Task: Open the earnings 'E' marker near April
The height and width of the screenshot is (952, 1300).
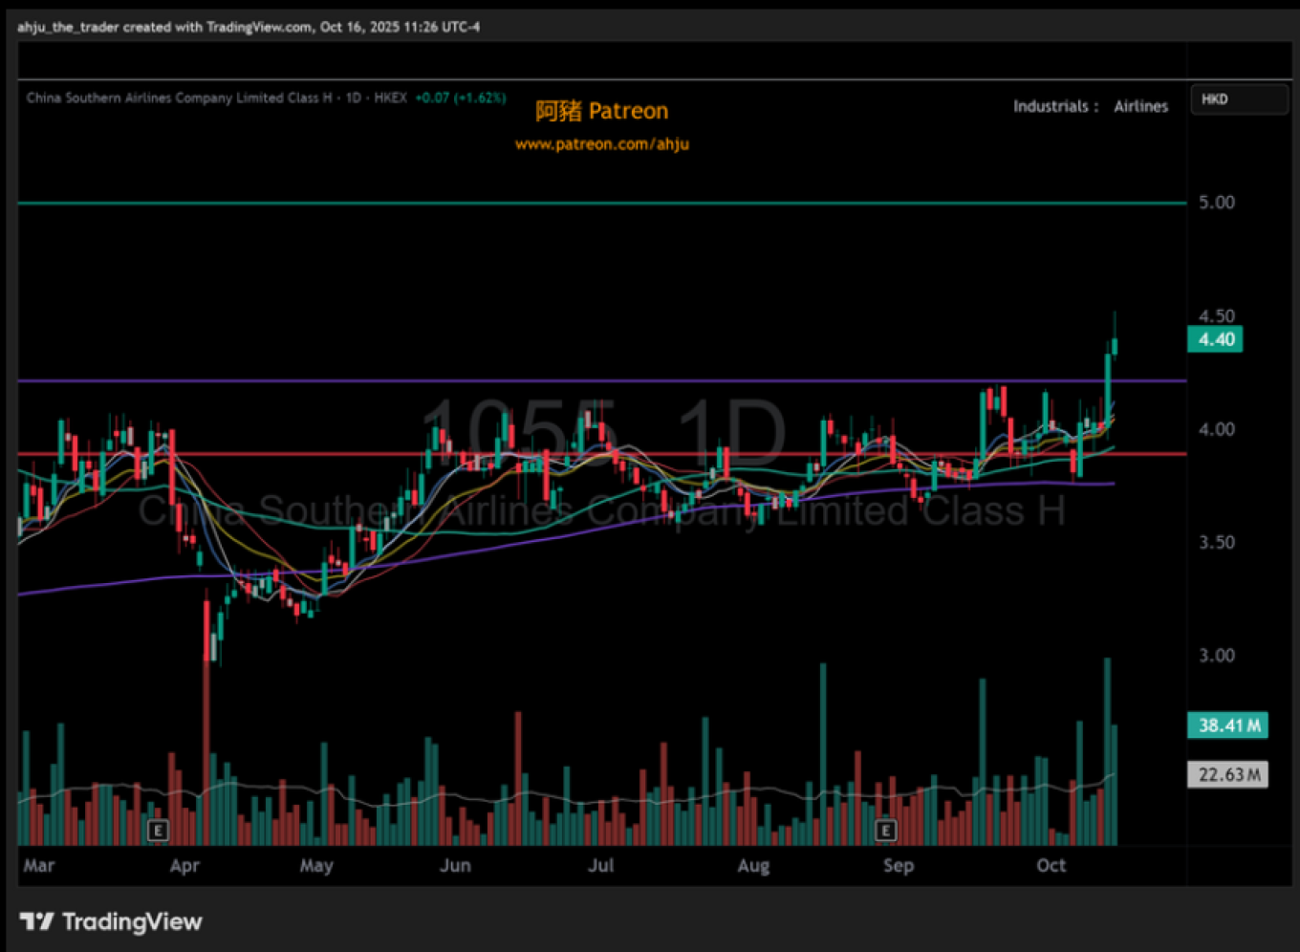Action: 159,830
